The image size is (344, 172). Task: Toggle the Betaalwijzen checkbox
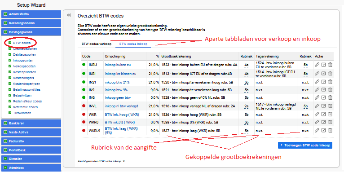[x=9, y=96]
